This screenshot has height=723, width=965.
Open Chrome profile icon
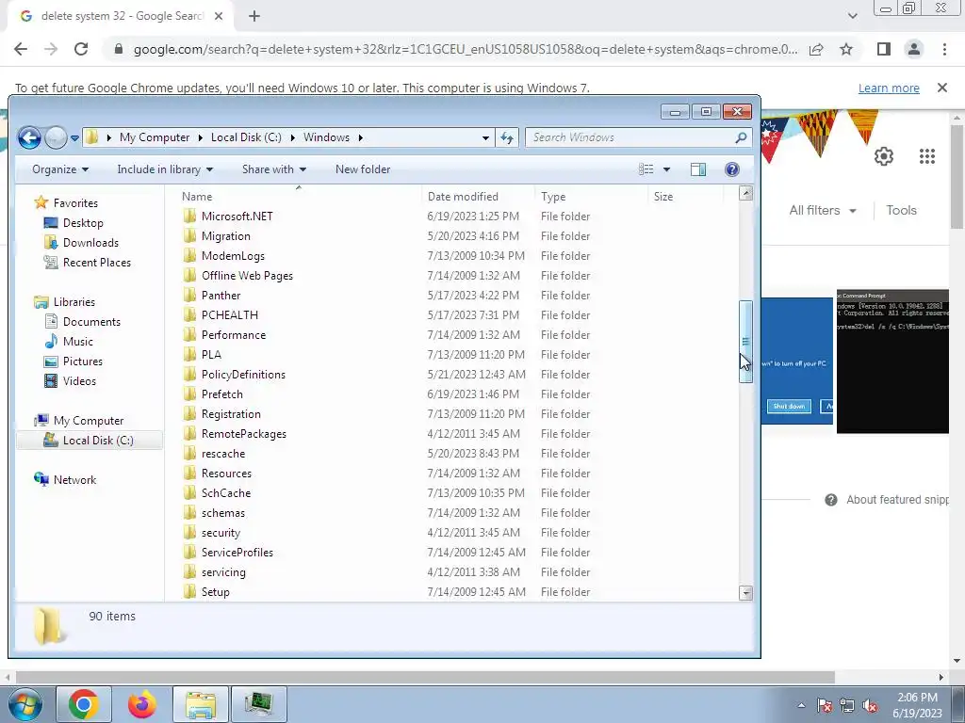[914, 49]
